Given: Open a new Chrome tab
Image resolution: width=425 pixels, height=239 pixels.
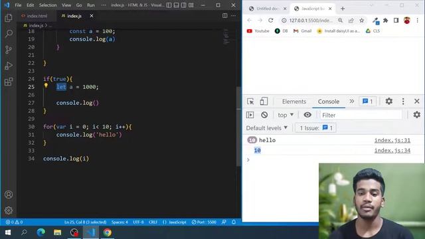Looking at the screenshot, I should pos(343,9).
